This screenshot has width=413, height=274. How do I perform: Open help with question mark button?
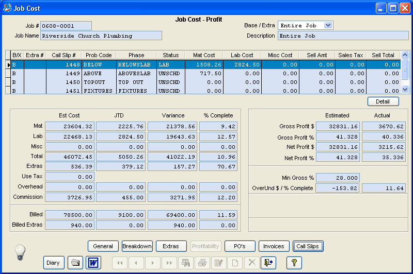click(294, 263)
